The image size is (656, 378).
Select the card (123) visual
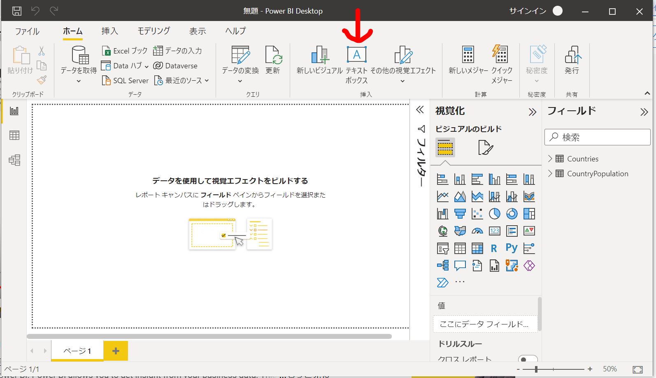click(x=494, y=231)
